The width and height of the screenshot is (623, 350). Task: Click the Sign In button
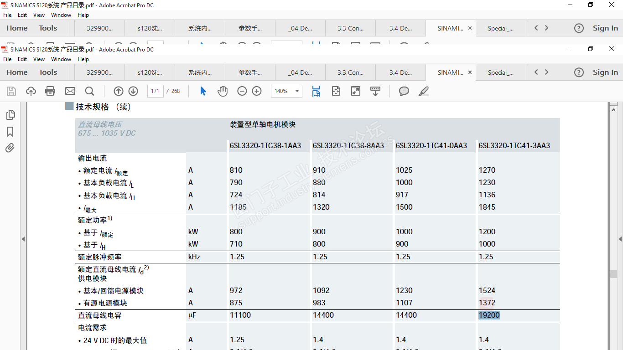click(x=605, y=72)
